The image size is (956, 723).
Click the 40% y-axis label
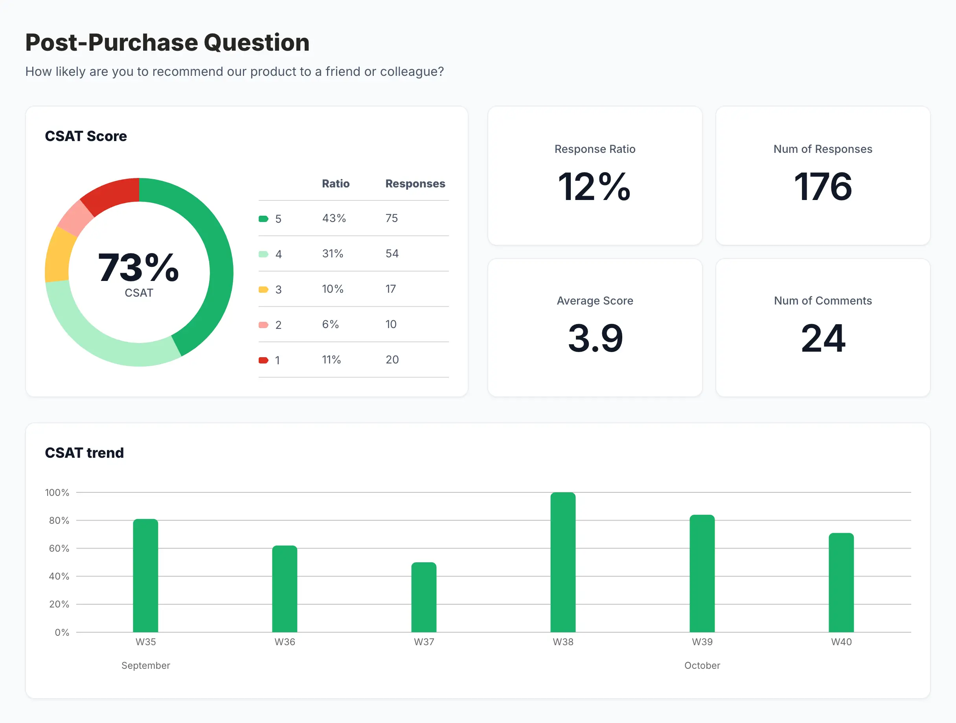(59, 576)
